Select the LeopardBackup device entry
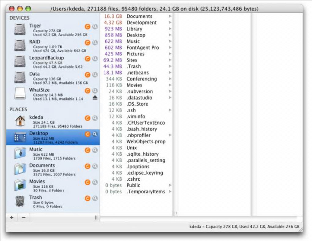The height and width of the screenshot is (241, 312). (x=53, y=62)
